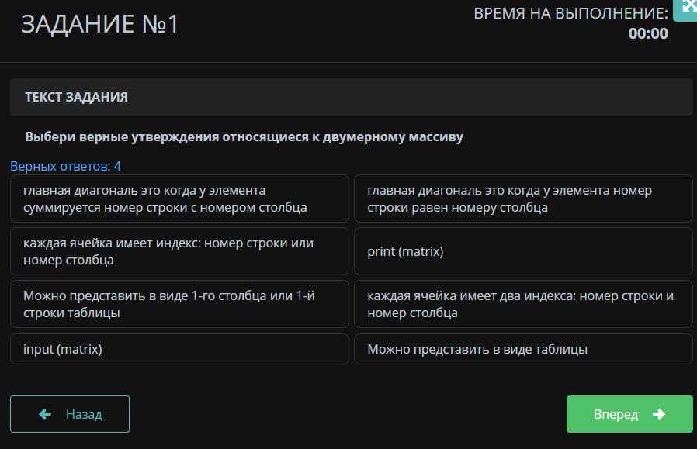Select the 'print (matrix)' answer option
697x449 pixels.
(523, 251)
